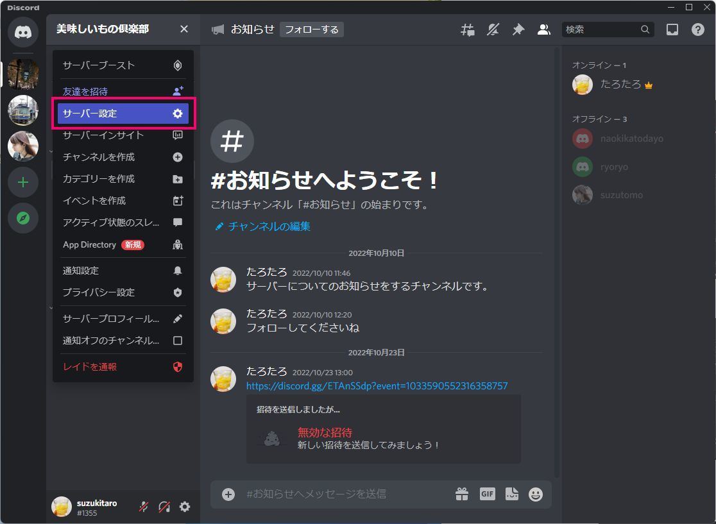Open User Settings gear icon
This screenshot has height=524, width=716.
click(x=185, y=506)
